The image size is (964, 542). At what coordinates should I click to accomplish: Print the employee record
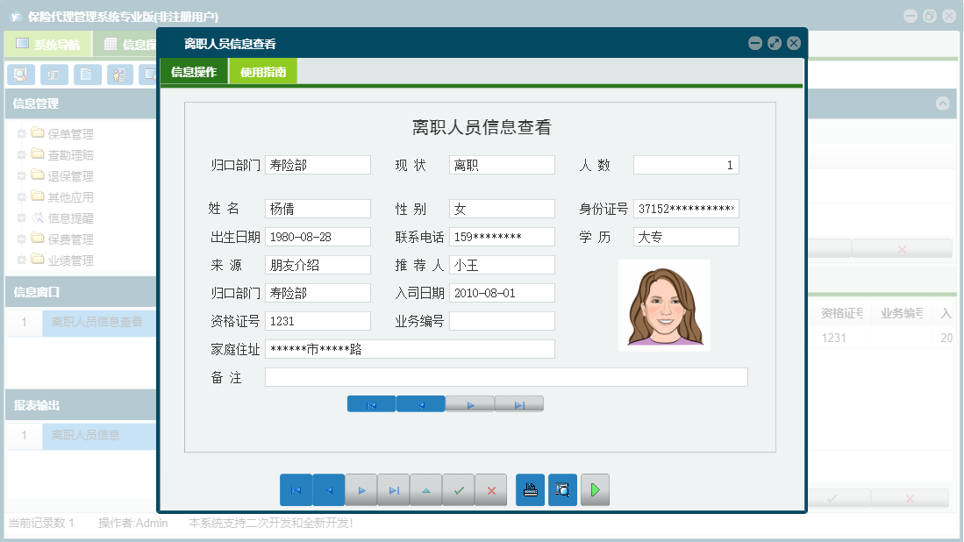(x=530, y=490)
